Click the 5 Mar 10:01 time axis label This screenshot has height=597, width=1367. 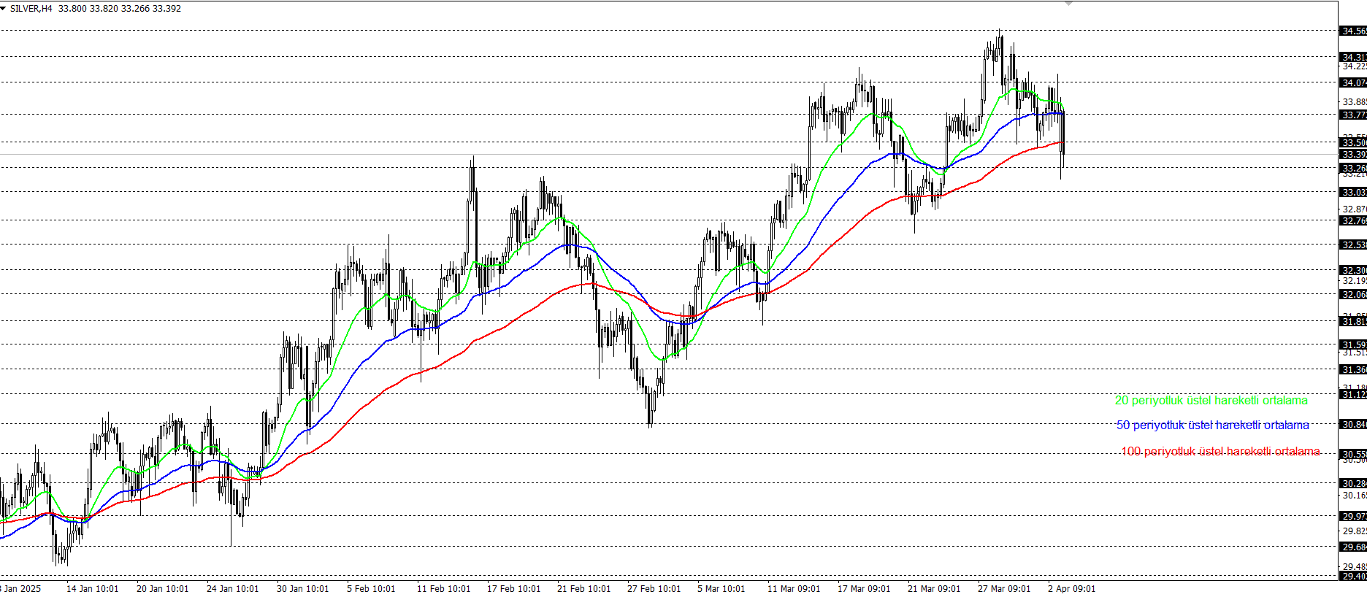point(721,588)
